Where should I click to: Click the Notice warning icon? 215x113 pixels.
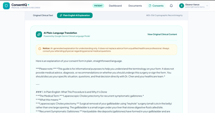40,49
